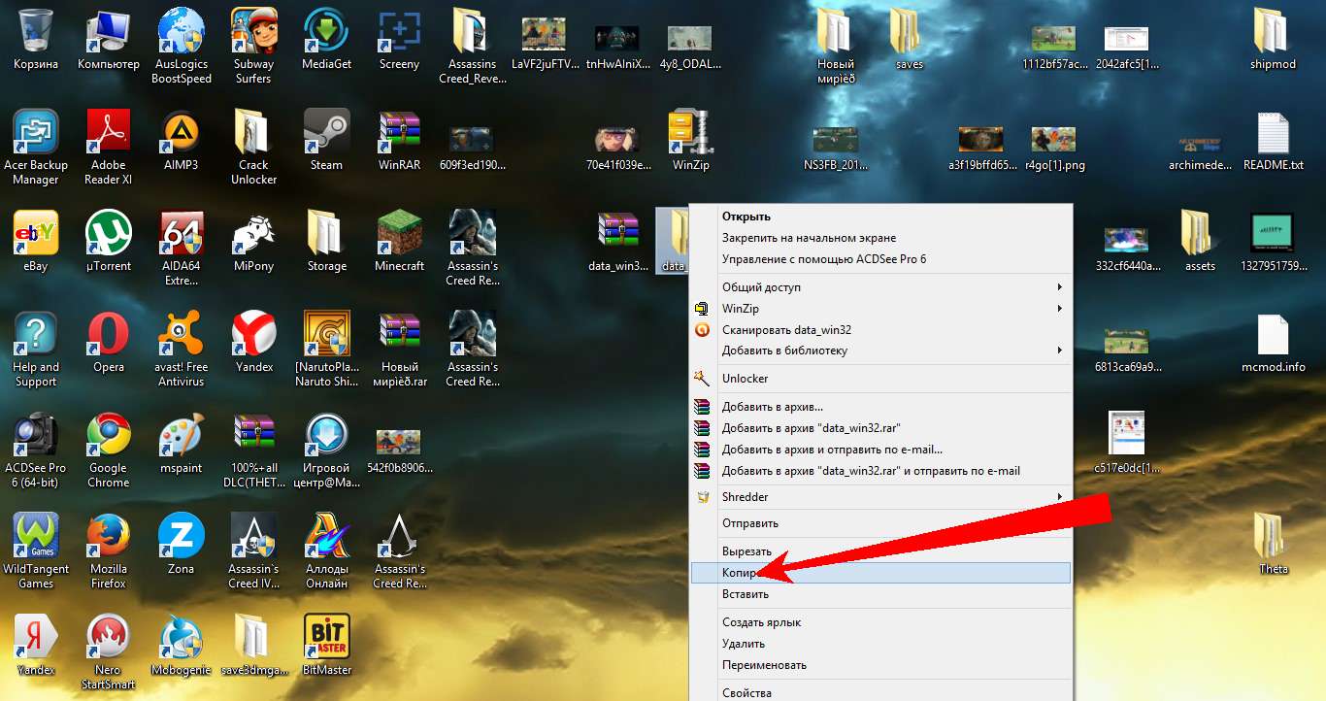The image size is (1326, 701).
Task: Select the MediaGet desktop icon
Action: click(x=327, y=31)
